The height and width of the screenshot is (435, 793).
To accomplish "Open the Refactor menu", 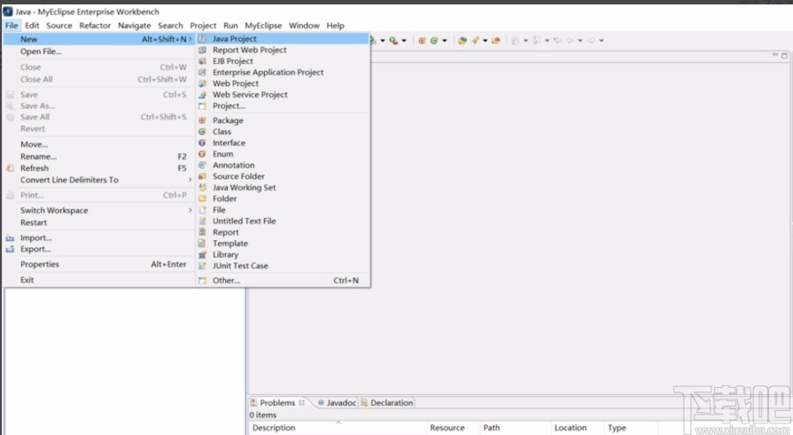I will (95, 26).
